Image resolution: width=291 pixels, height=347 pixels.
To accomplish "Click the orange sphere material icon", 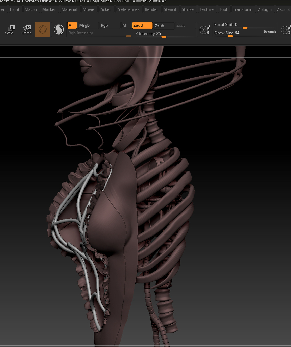I will pyautogui.click(x=43, y=29).
